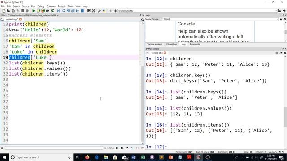Toggle case sensitive search
The height and width of the screenshot is (161, 287).
click(x=132, y=148)
